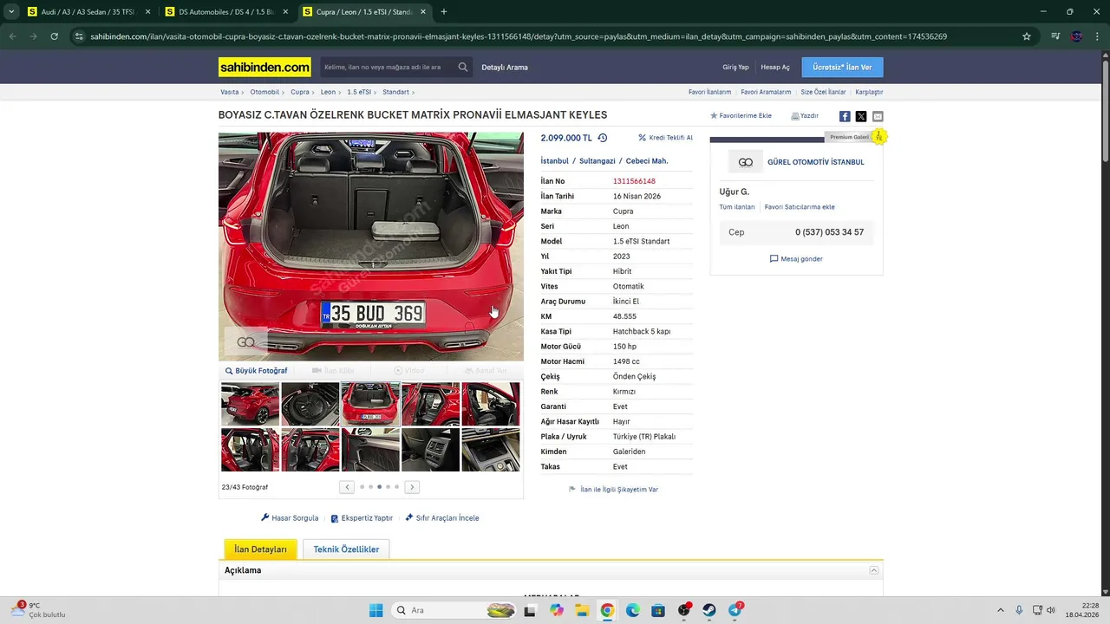Open Chrome profile avatar
Screen dimensions: 1110x624
1077,36
